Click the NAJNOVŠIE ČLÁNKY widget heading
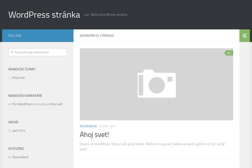The height and width of the screenshot is (168, 252). click(x=22, y=69)
